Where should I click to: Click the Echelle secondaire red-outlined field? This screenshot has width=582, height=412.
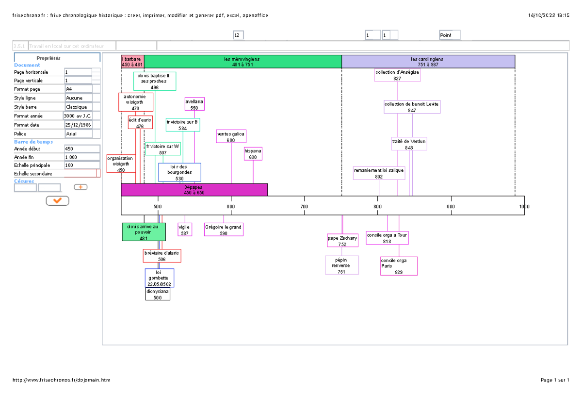[81, 173]
